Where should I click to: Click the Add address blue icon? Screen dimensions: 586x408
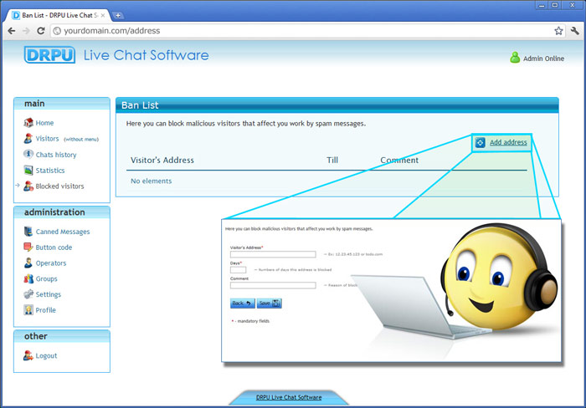pos(481,142)
